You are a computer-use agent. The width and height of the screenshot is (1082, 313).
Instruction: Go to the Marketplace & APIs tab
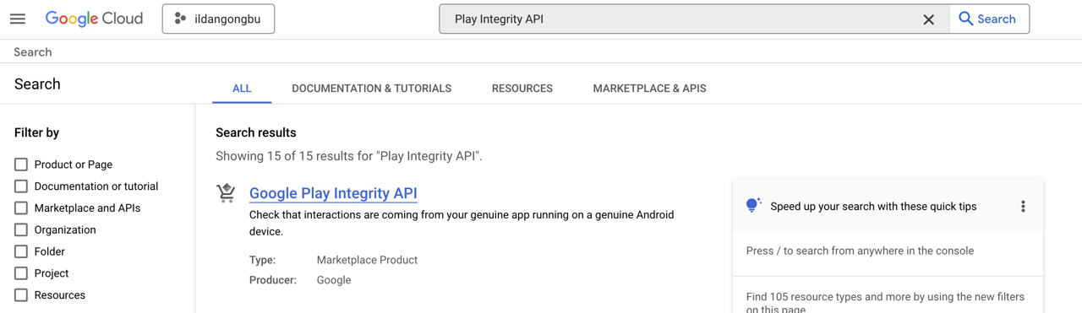click(649, 88)
